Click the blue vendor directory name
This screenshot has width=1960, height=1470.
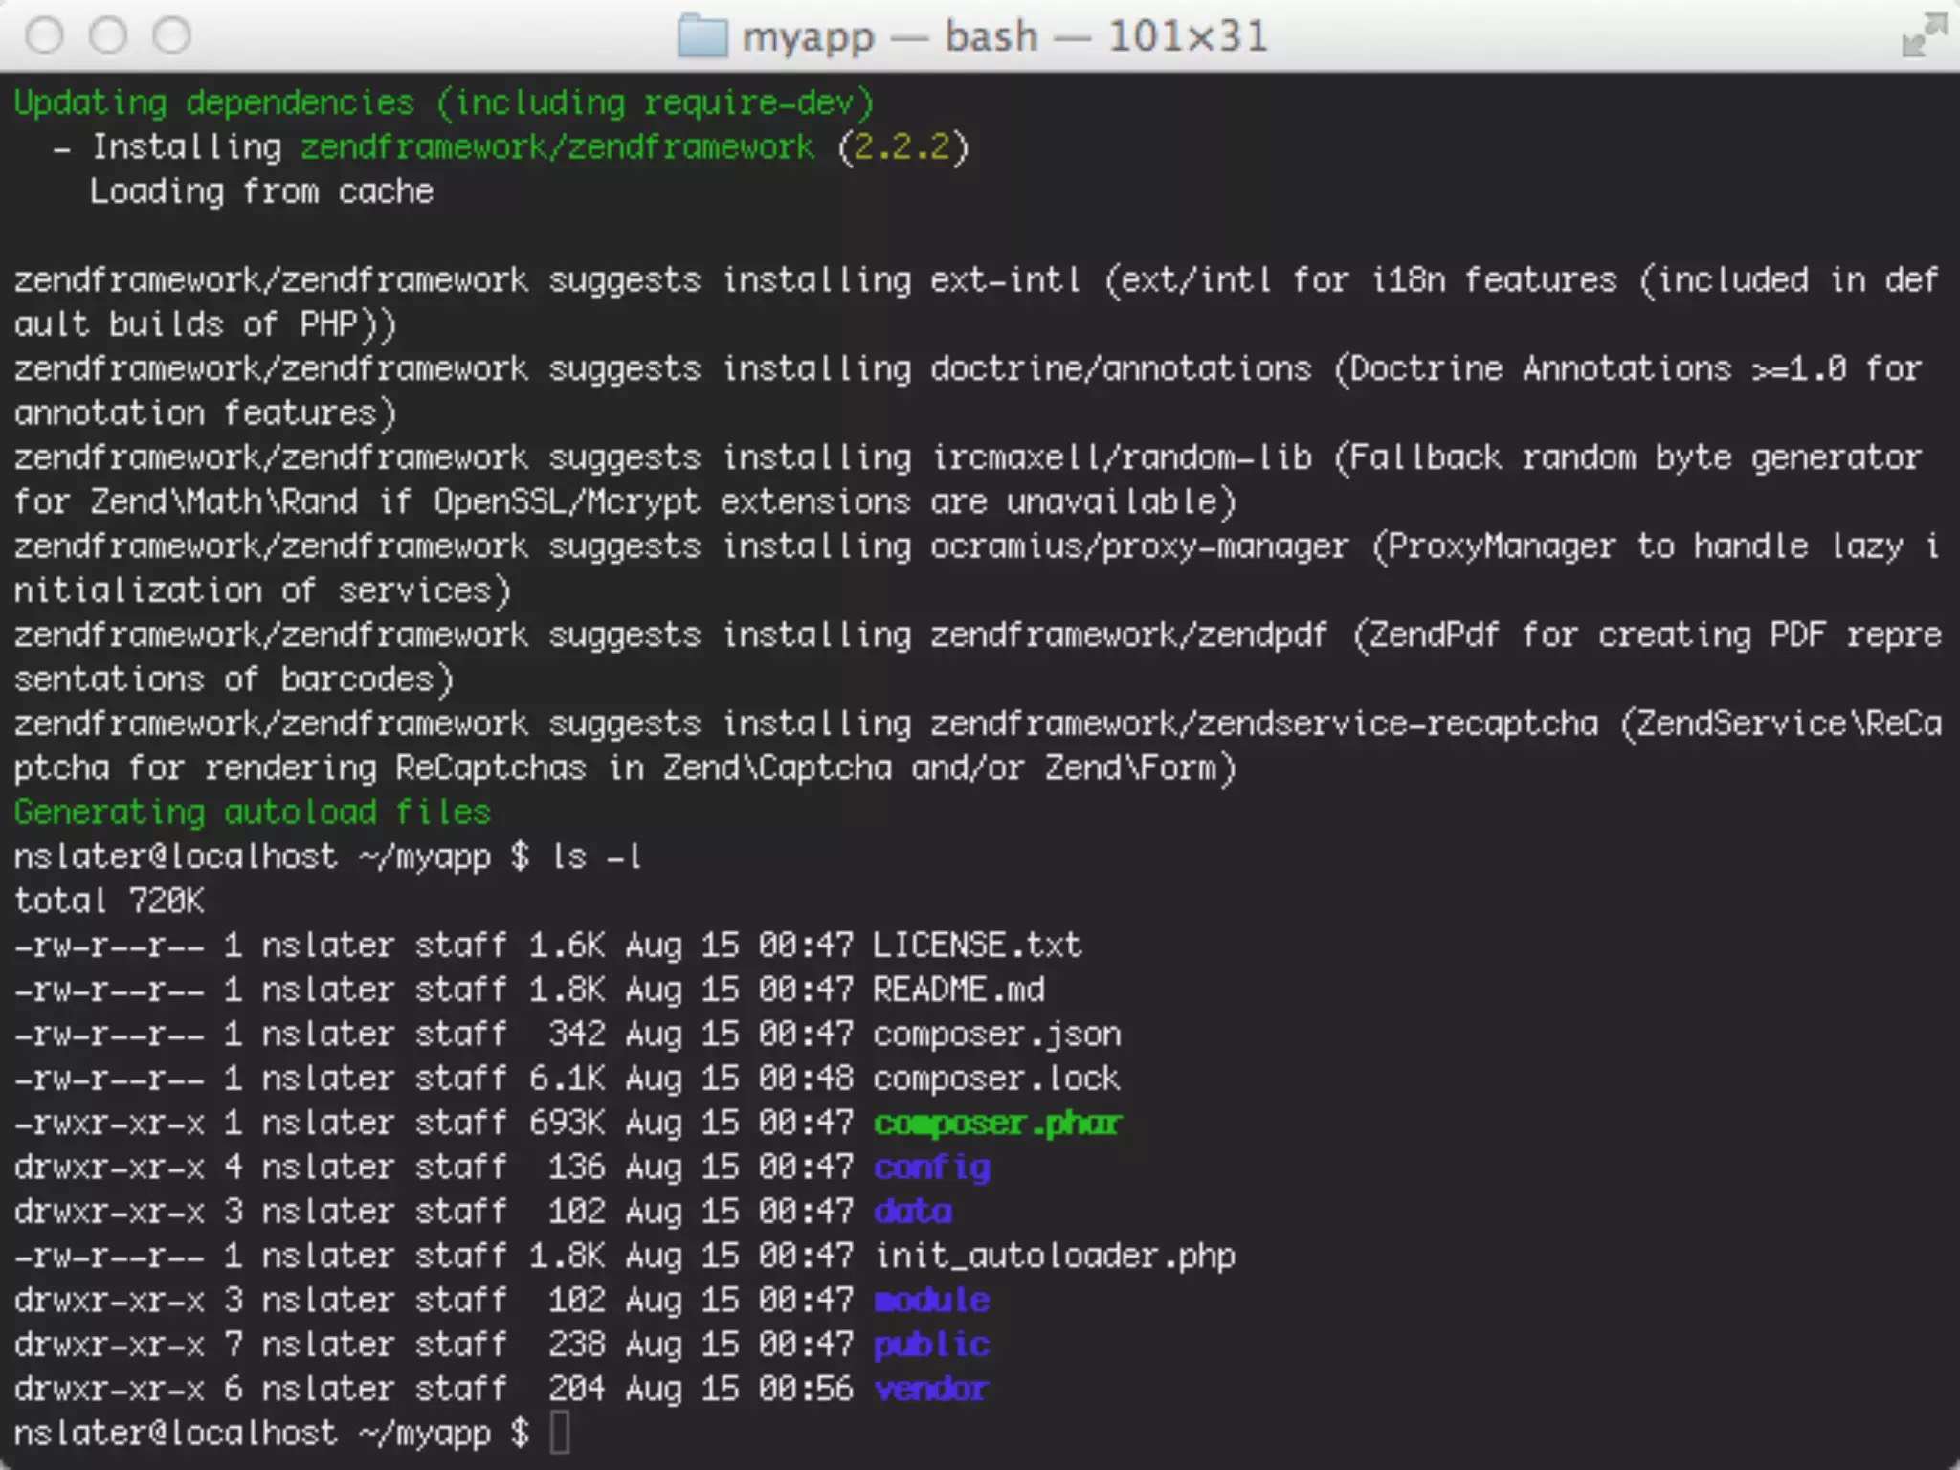point(931,1389)
